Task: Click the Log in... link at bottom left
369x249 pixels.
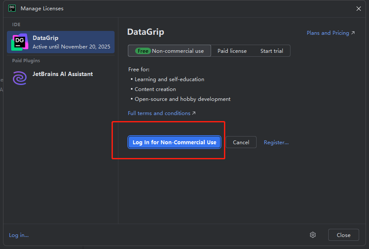Action: pyautogui.click(x=18, y=235)
